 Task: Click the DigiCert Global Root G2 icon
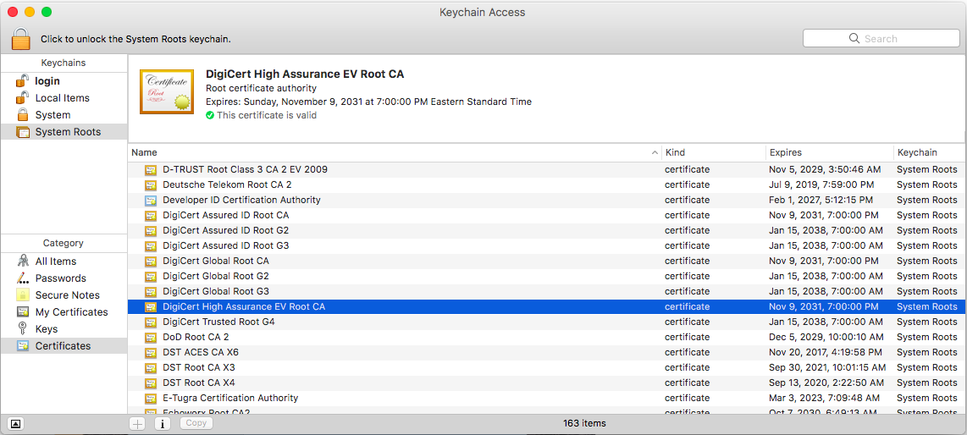151,276
